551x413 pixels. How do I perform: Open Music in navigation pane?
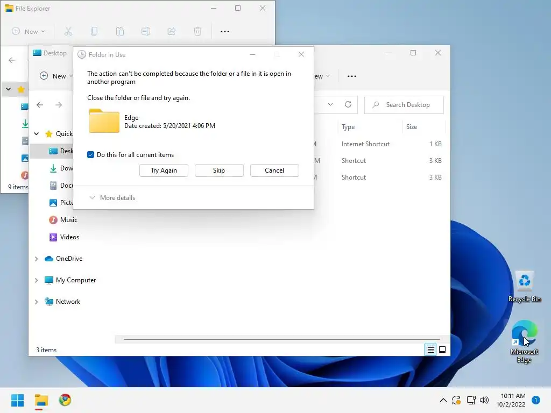pos(63,220)
